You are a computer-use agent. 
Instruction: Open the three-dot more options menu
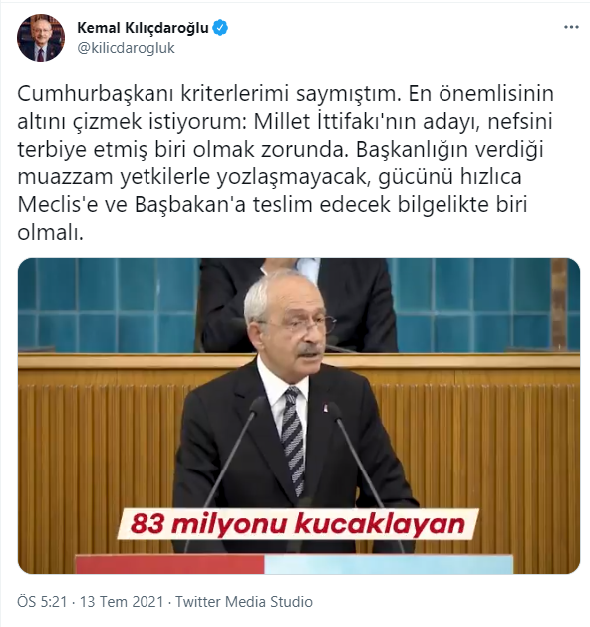(571, 27)
